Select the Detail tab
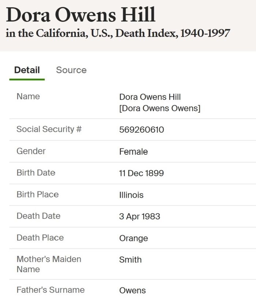The width and height of the screenshot is (256, 302). tap(27, 70)
